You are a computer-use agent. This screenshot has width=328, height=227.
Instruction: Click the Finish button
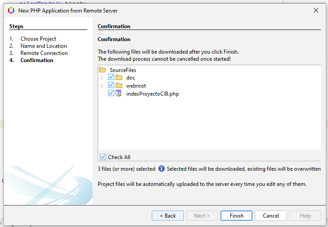coord(237,215)
